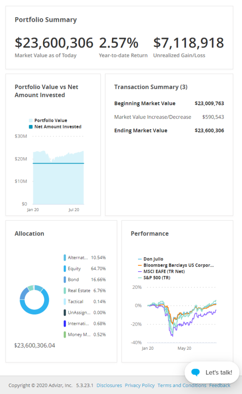242x394 pixels.
Task: Click the Bond legend color marker
Action: click(65, 280)
